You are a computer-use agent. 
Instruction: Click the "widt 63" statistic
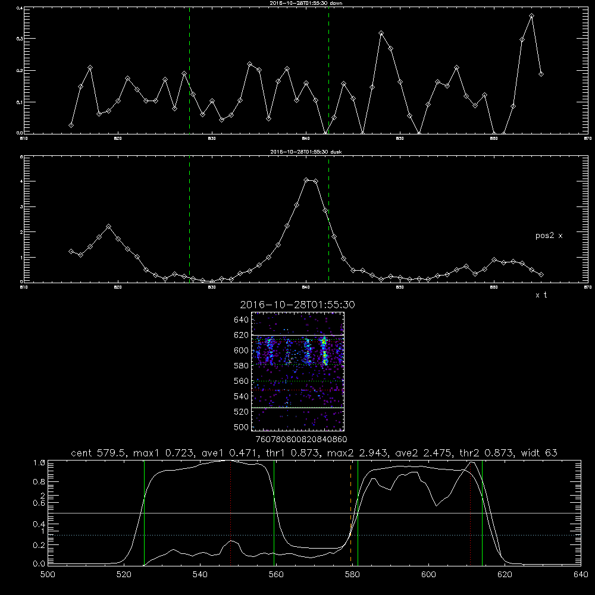tap(539, 453)
